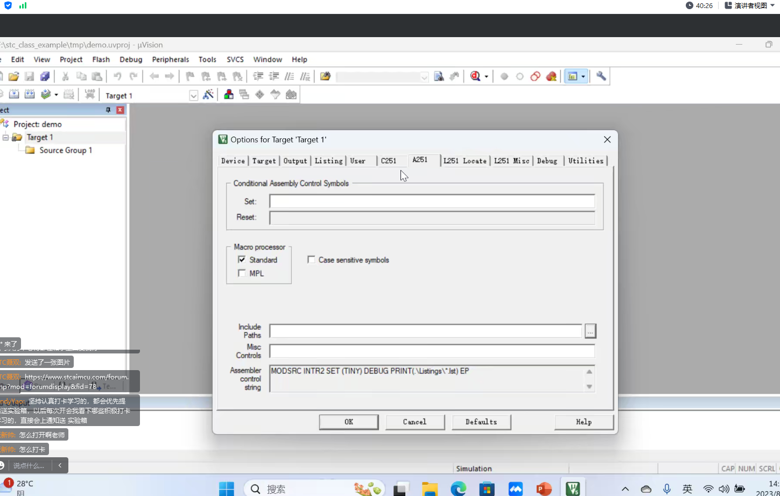
Task: Open Configuration via the wrench icon
Action: (601, 76)
